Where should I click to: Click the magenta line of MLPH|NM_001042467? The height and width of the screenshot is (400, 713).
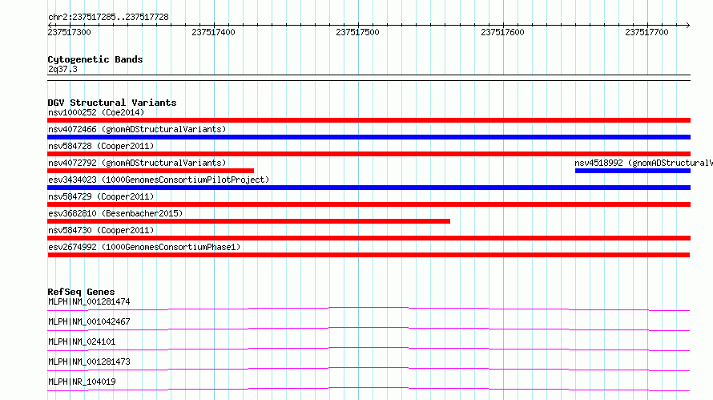pos(369,329)
